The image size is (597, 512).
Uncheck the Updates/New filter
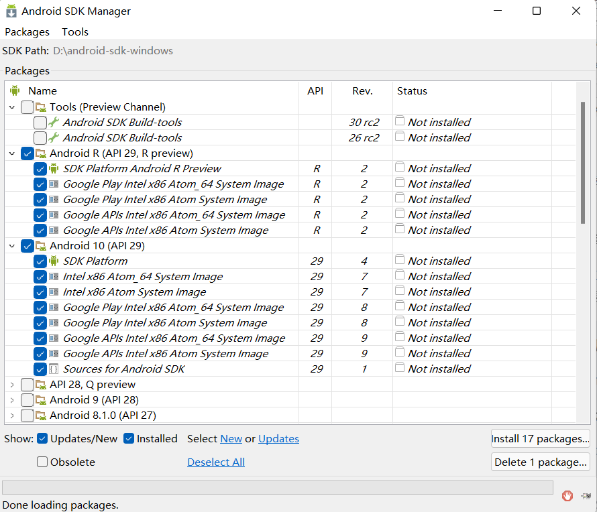42,438
